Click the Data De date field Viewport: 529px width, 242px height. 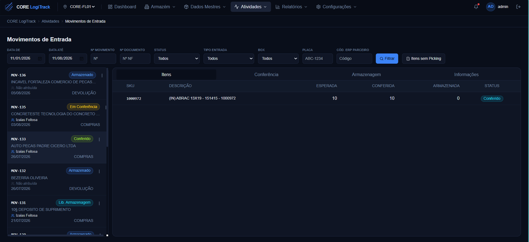coord(26,58)
